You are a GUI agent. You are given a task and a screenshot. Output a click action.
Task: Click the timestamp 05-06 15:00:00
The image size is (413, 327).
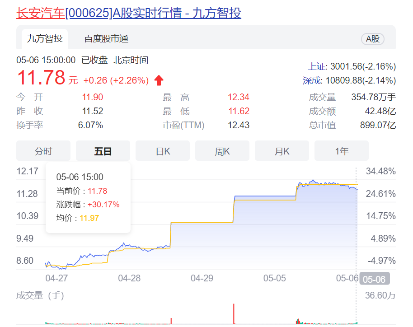click(46, 60)
